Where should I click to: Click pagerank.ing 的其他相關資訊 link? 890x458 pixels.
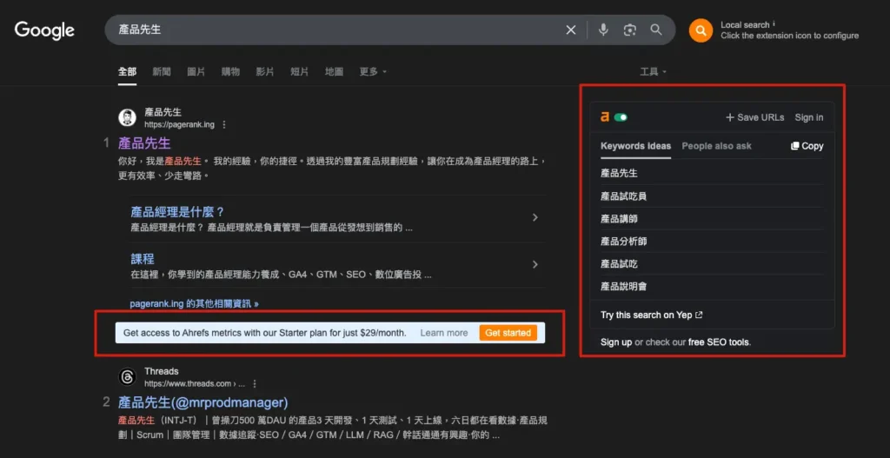tap(194, 303)
